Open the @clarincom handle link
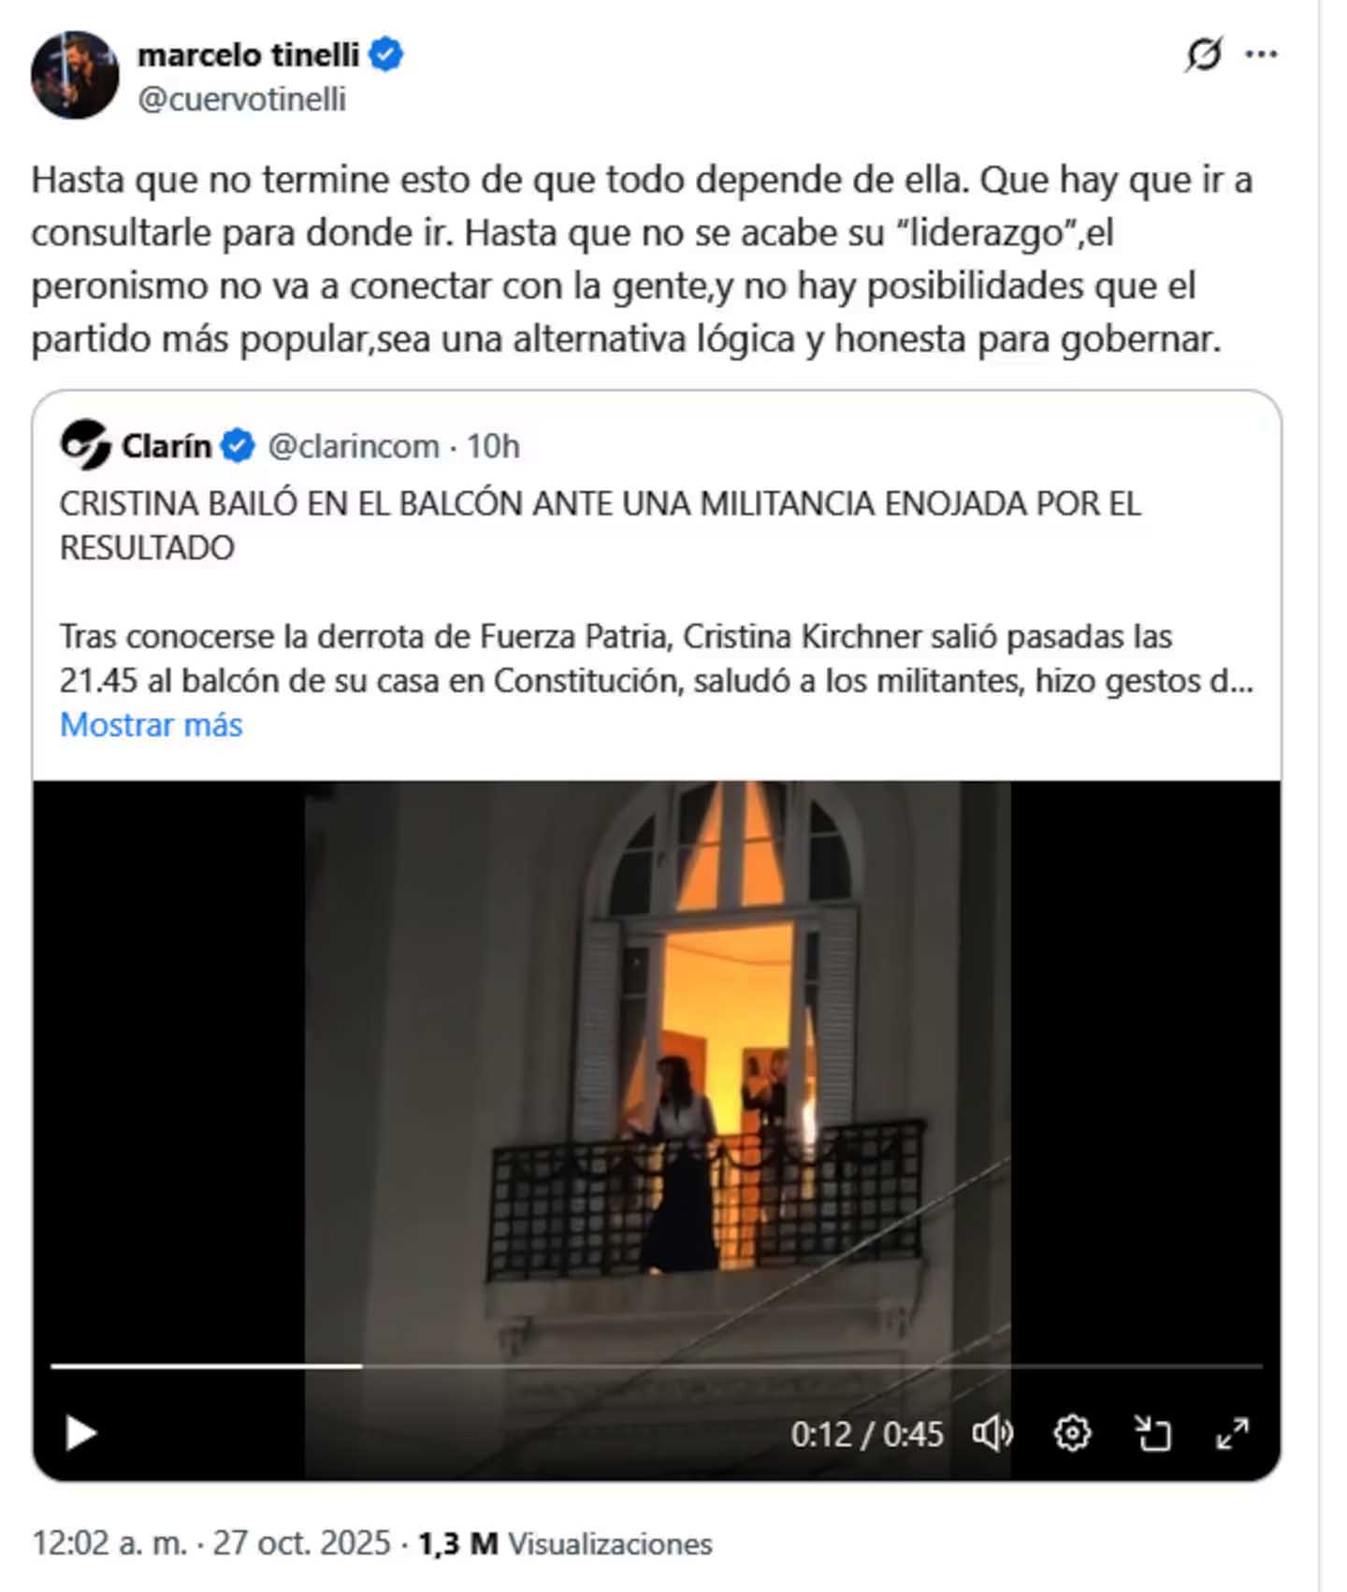Viewport: 1347px width, 1592px height. click(354, 446)
